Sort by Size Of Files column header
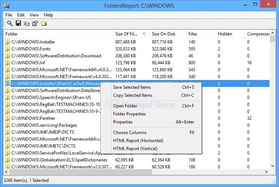Image resolution: width=279 pixels, height=187 pixels. [x=131, y=34]
